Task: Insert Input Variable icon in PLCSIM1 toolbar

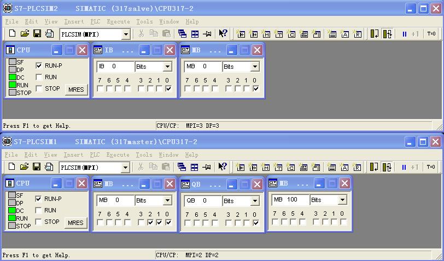Action: coord(240,167)
